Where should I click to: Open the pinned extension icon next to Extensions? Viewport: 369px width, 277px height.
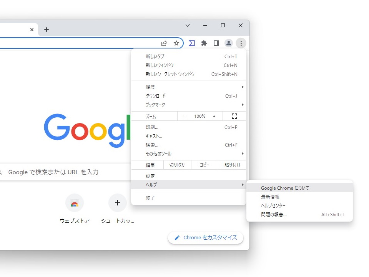tap(192, 43)
